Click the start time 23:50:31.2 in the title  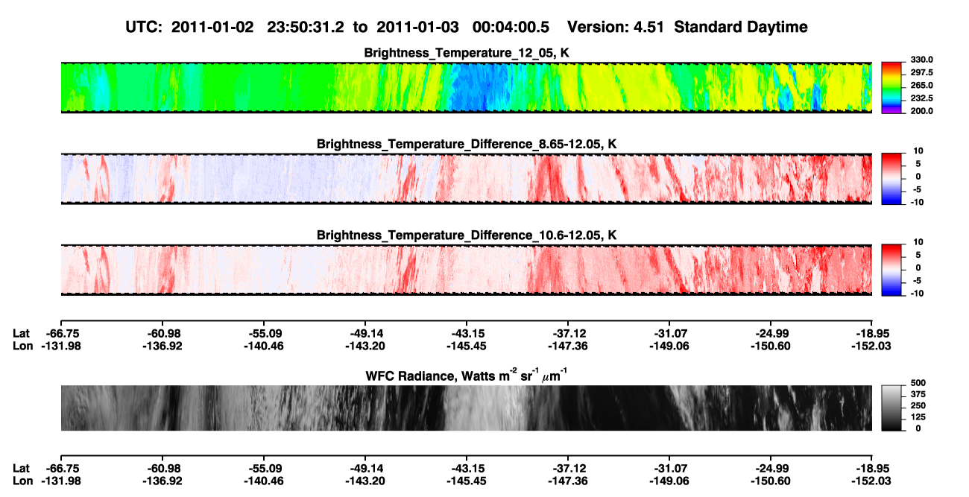(x=304, y=27)
